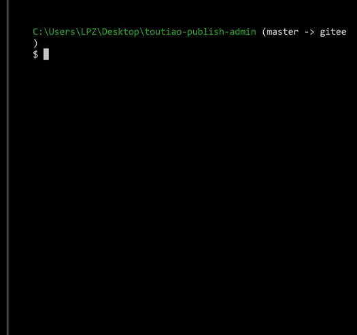This screenshot has width=357, height=335.
Task: Click the word admin in directory name
Action: pyautogui.click(x=243, y=32)
